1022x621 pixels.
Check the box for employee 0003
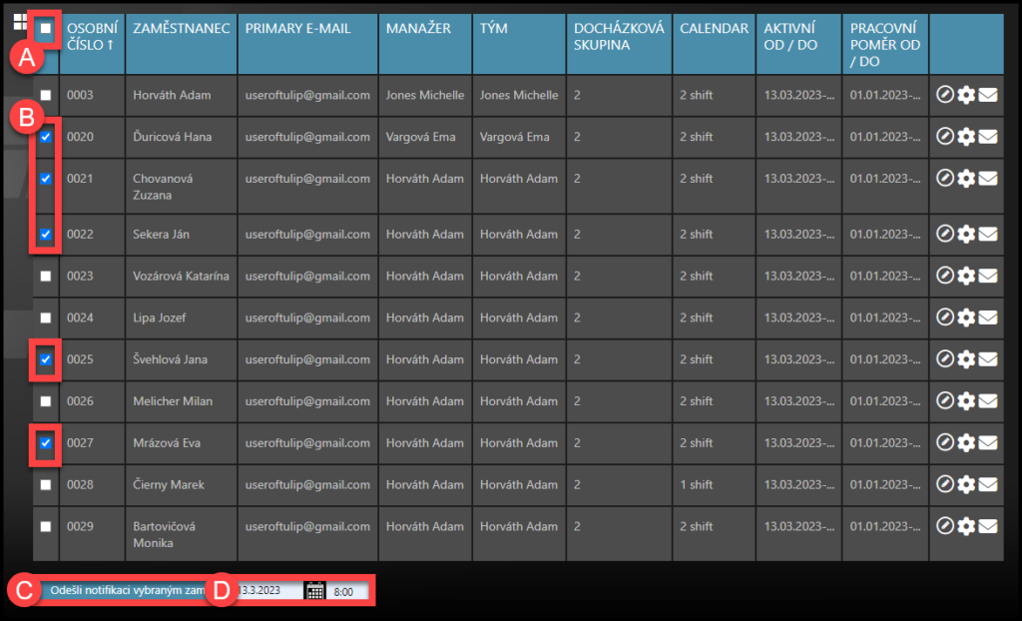coord(46,95)
